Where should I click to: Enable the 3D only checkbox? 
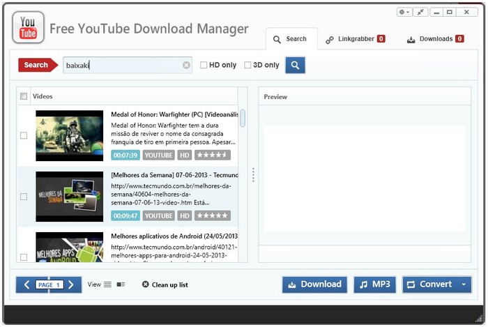pos(247,65)
